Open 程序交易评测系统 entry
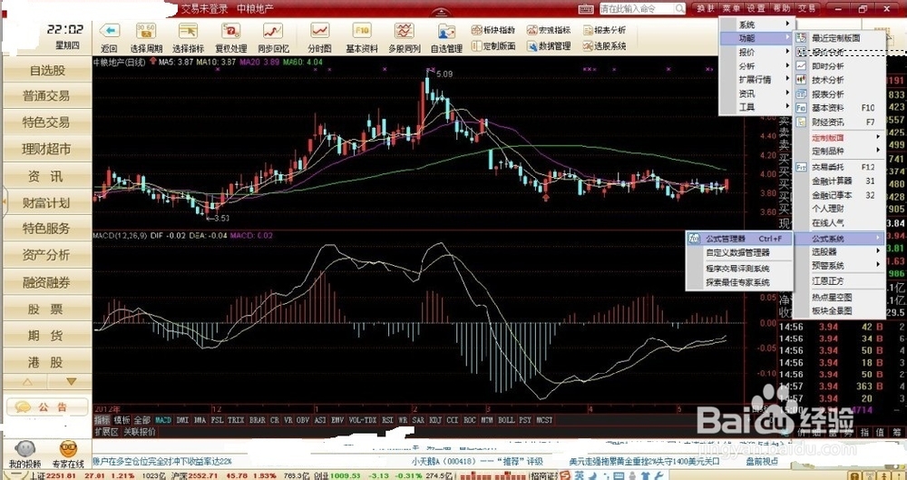907x480 pixels. [x=738, y=269]
